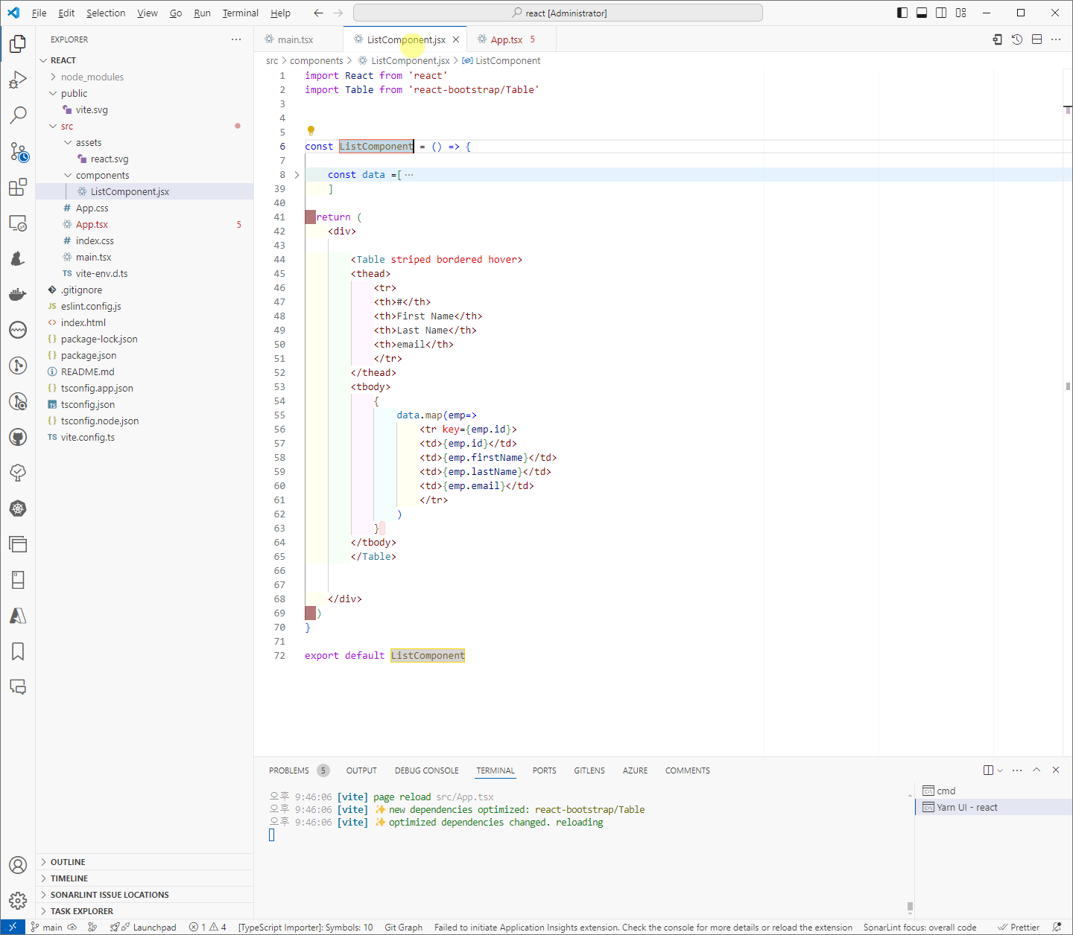Toggle the bottom Panel visibility
The image size is (1073, 935).
(x=922, y=13)
